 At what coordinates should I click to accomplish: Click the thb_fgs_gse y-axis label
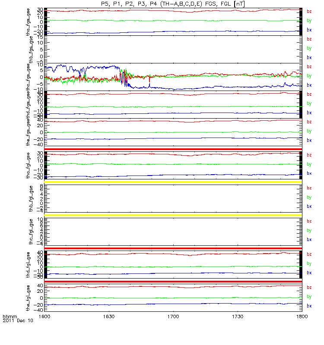tap(31, 50)
